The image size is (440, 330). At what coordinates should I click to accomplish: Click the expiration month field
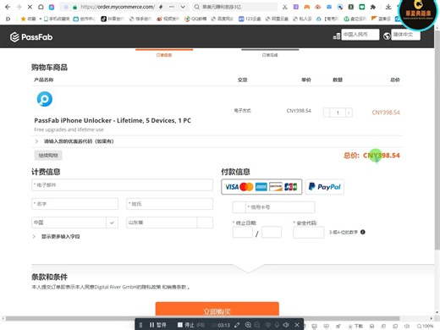click(243, 232)
